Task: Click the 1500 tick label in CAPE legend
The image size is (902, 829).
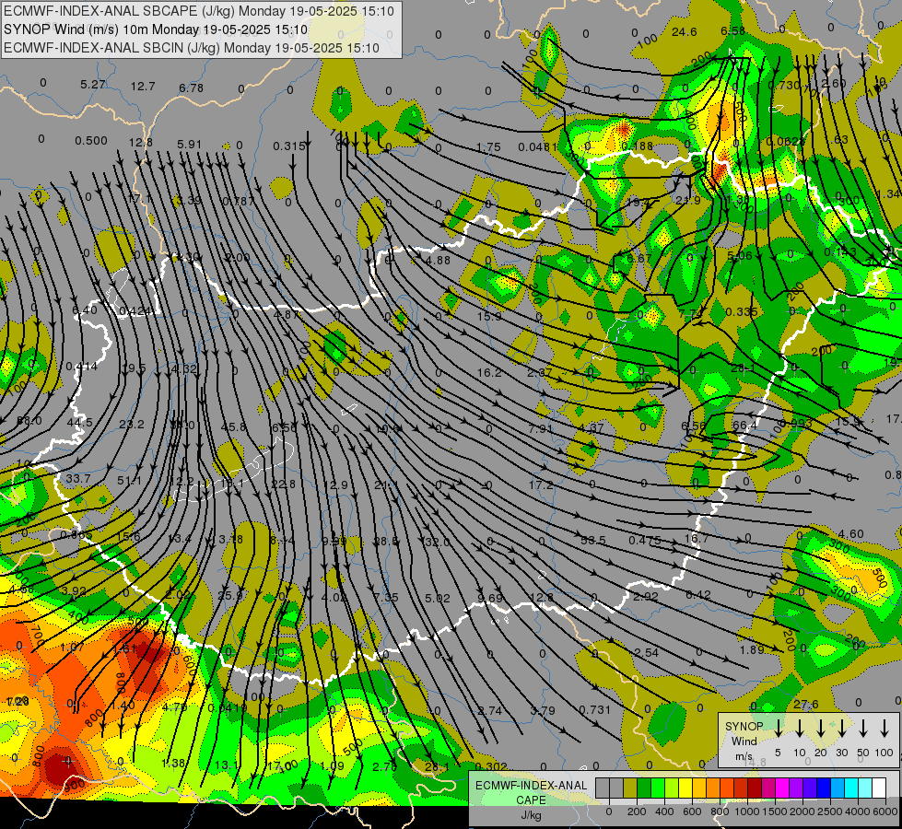Action: (x=774, y=811)
